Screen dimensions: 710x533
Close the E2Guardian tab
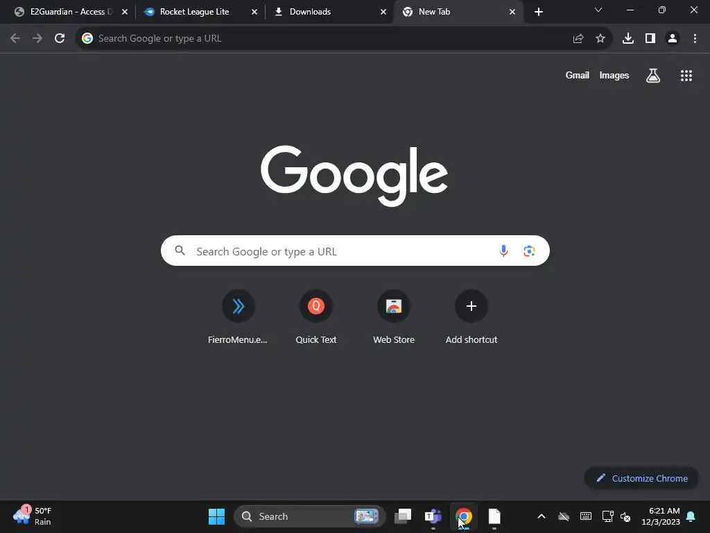coord(125,12)
